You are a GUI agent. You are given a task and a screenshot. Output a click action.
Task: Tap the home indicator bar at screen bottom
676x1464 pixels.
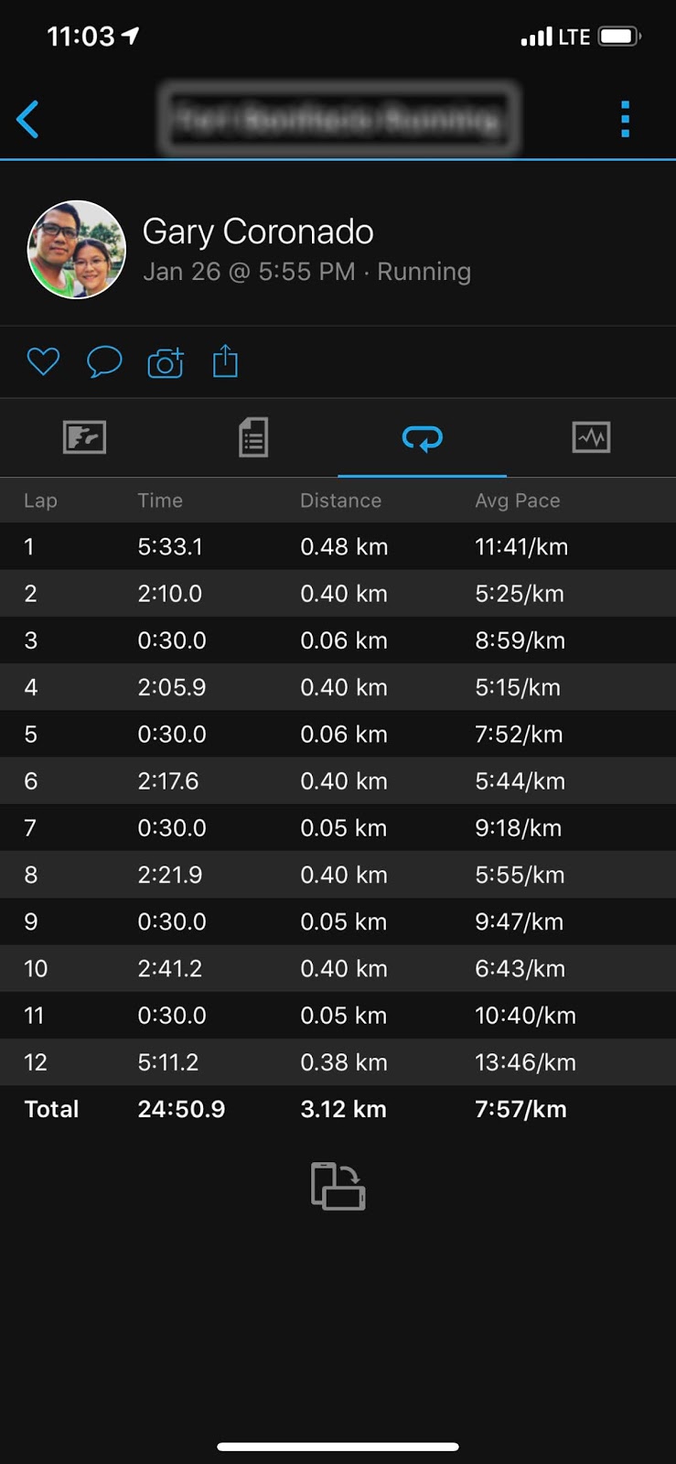click(x=338, y=1447)
